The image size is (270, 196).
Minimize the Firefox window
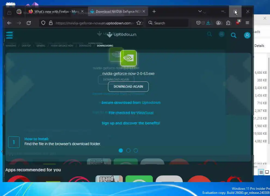click(223, 11)
